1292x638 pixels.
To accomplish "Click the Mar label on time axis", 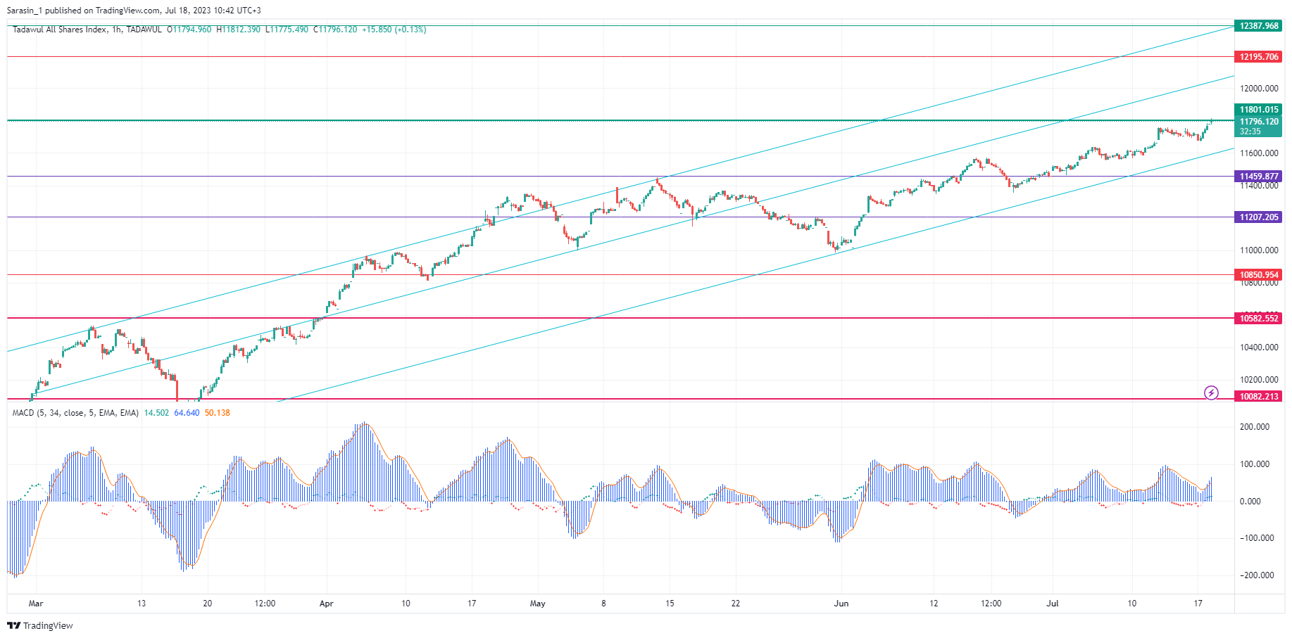I will pyautogui.click(x=36, y=604).
